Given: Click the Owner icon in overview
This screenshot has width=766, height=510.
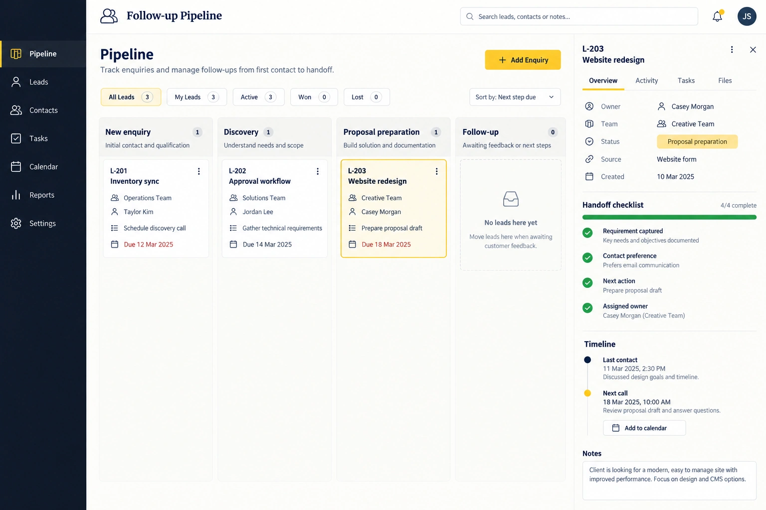Looking at the screenshot, I should [589, 106].
